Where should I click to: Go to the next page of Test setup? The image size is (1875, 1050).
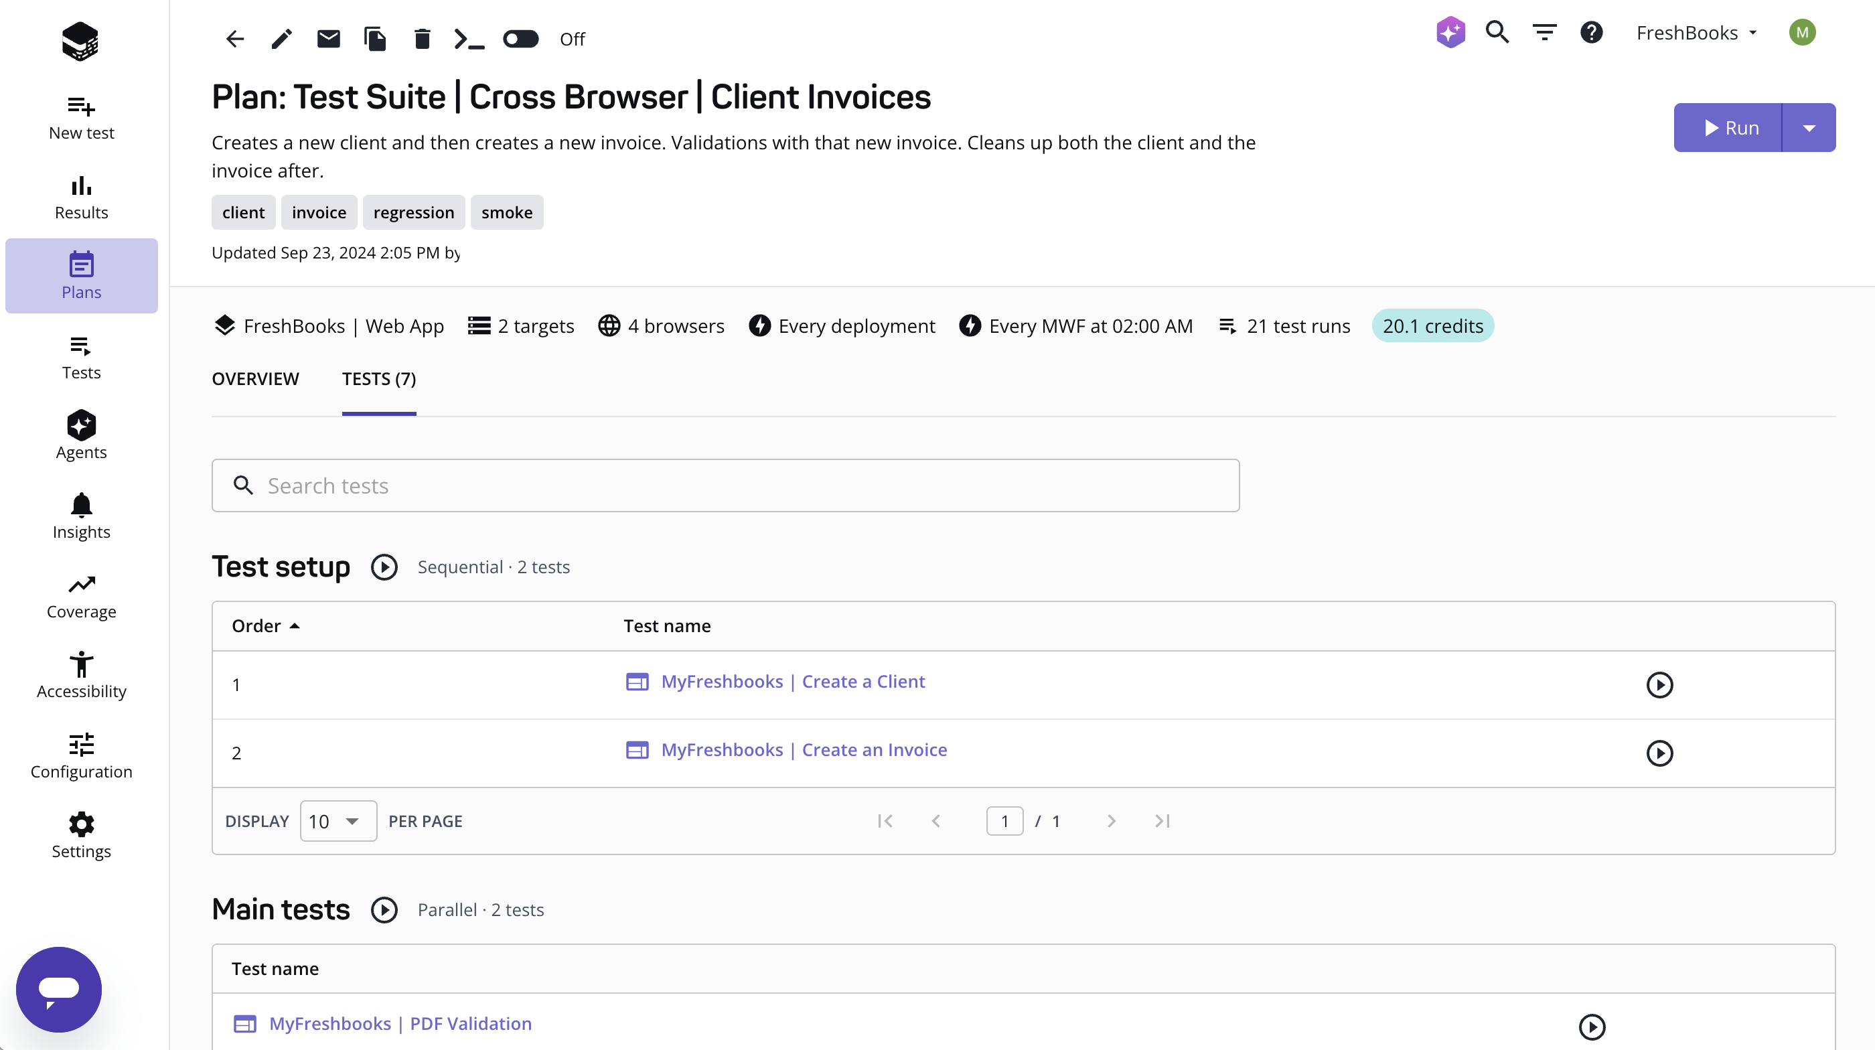pyautogui.click(x=1112, y=822)
